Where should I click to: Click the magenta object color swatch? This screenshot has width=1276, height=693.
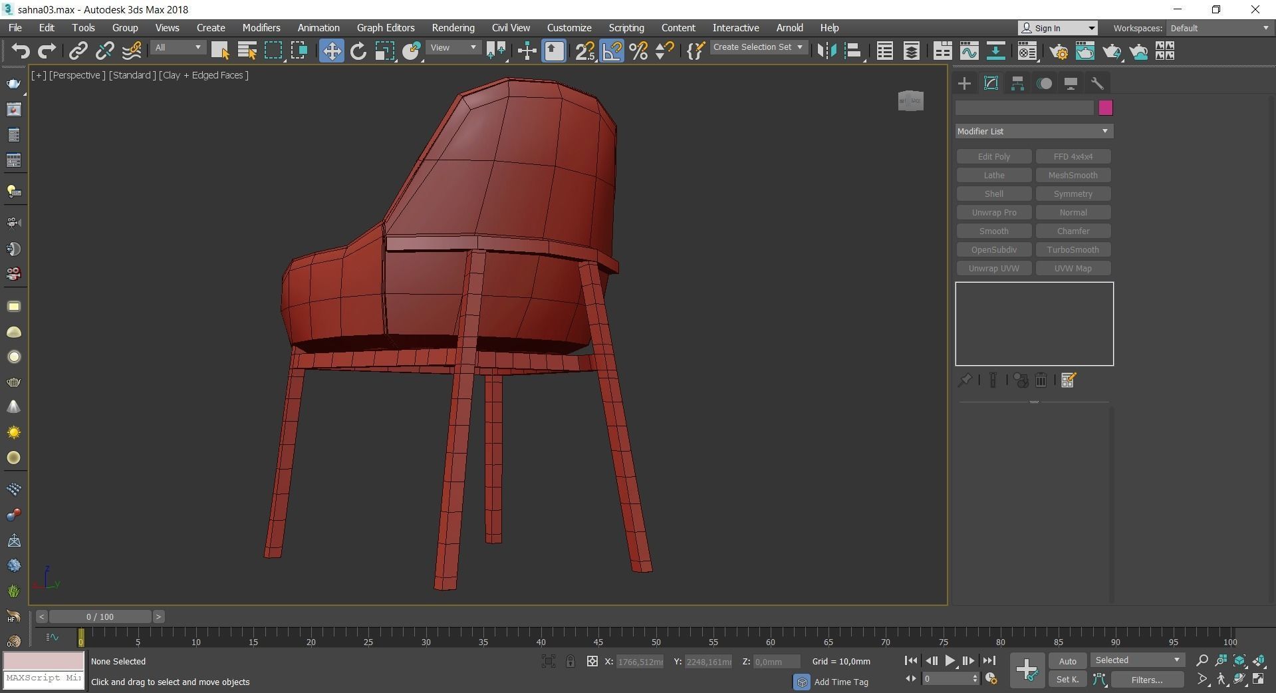pos(1105,108)
